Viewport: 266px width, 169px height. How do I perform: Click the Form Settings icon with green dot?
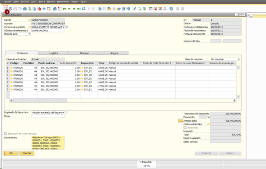point(140,9)
